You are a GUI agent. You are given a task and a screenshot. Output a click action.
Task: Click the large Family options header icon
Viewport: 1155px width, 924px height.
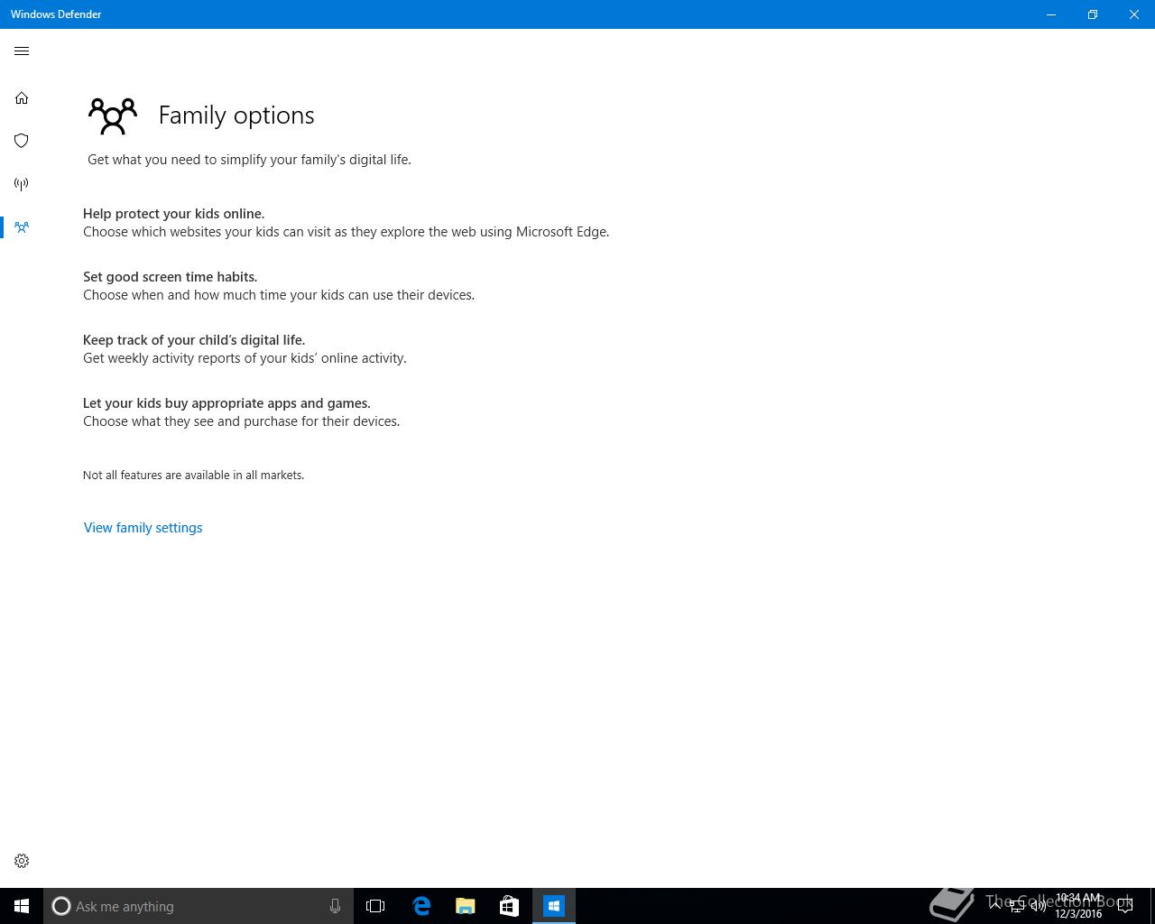click(x=113, y=116)
